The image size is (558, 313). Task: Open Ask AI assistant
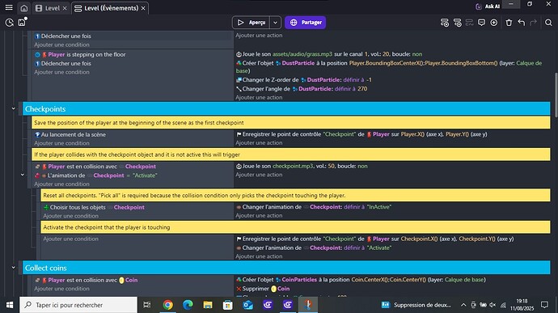point(488,6)
